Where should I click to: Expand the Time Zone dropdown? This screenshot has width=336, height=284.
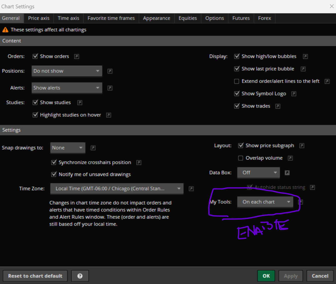pos(117,189)
